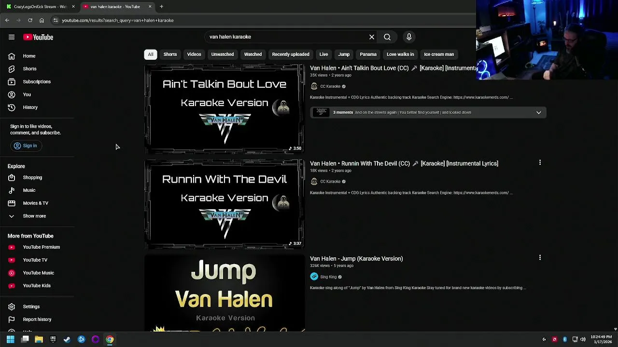The width and height of the screenshot is (618, 347).
Task: Select the Jump filter chip
Action: (x=344, y=54)
